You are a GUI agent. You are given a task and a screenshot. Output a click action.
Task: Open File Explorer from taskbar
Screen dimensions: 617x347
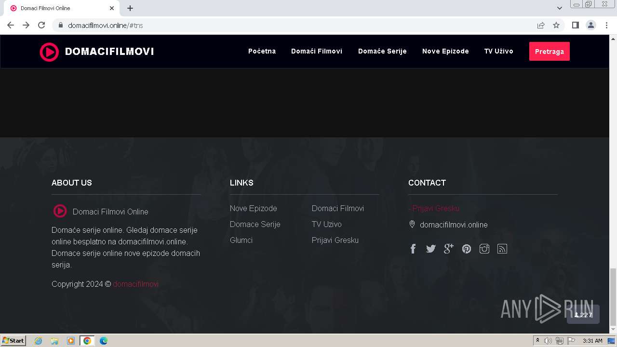pyautogui.click(x=54, y=341)
